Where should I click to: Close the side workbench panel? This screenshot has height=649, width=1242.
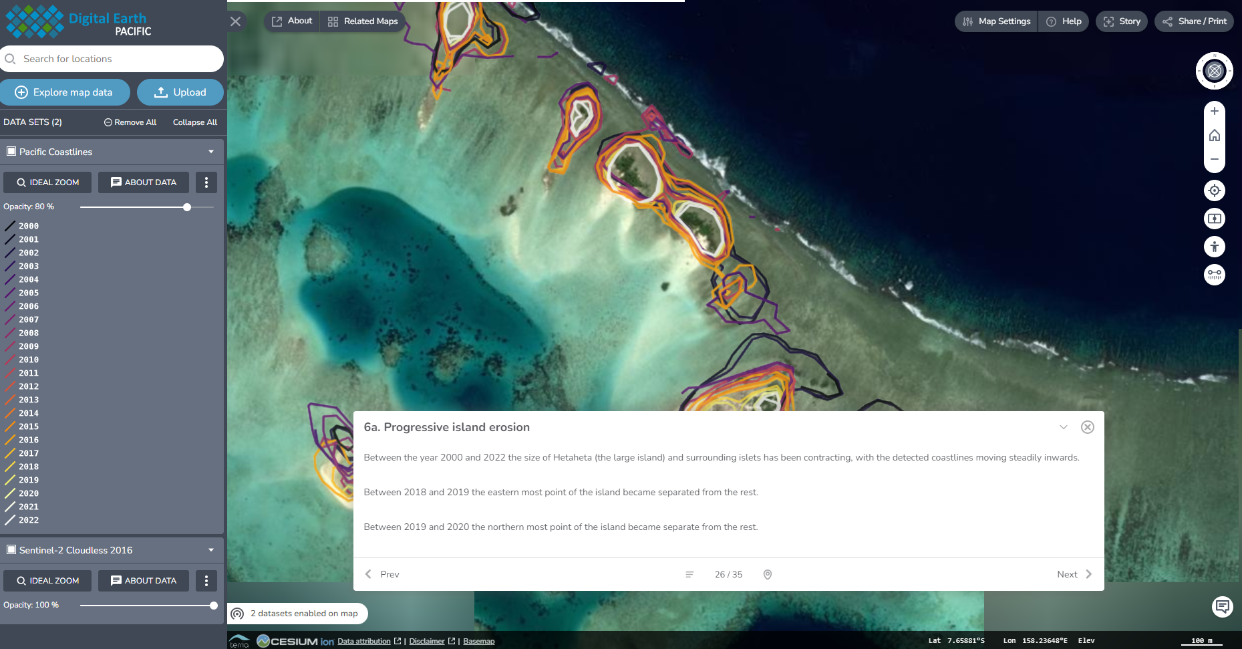(x=235, y=21)
